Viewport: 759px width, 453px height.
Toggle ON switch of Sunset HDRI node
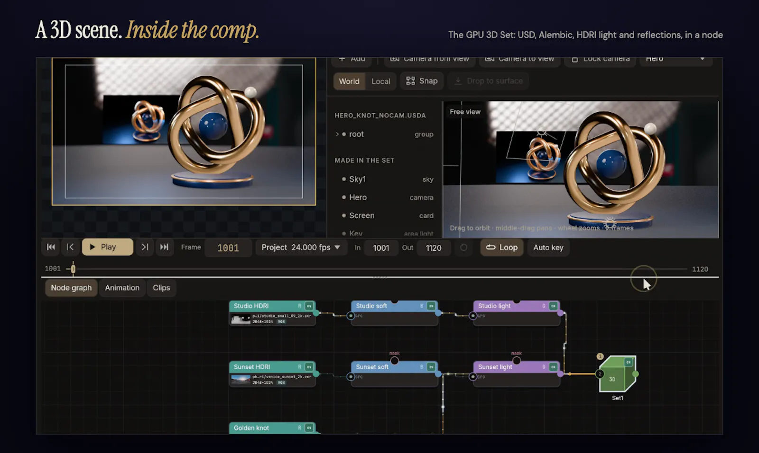[309, 367]
